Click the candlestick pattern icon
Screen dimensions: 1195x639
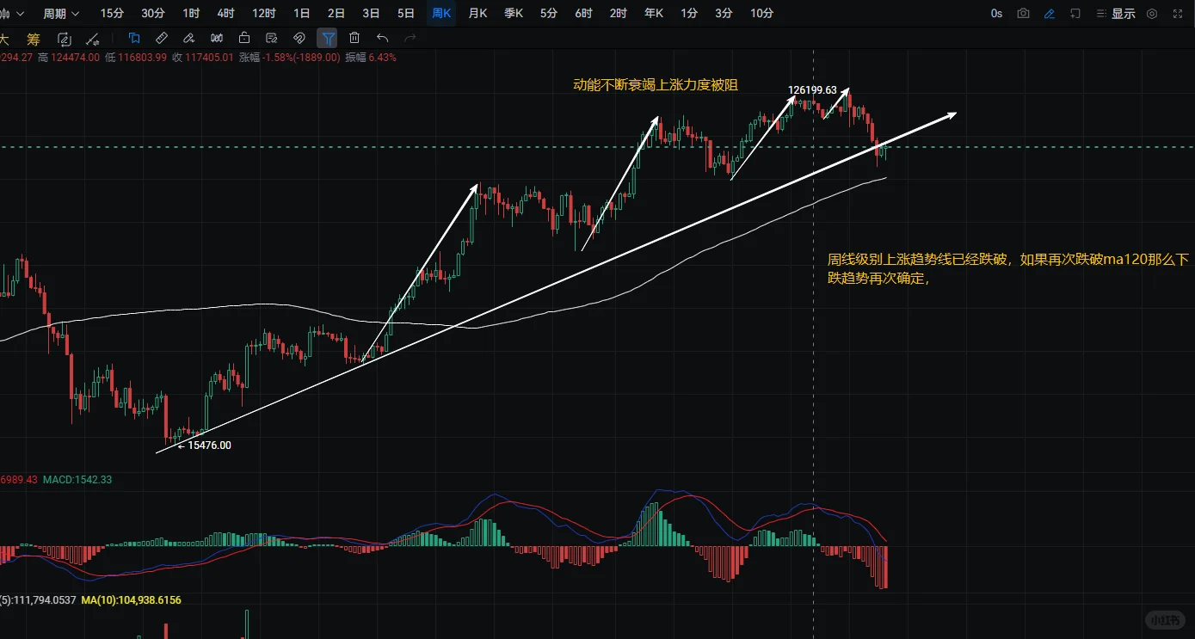217,38
